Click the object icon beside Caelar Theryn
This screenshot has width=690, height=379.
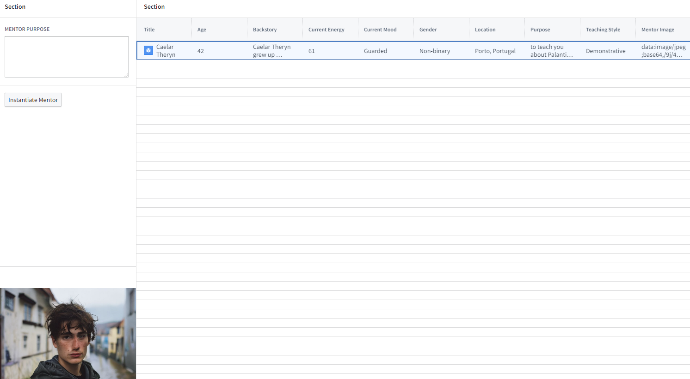pos(148,50)
